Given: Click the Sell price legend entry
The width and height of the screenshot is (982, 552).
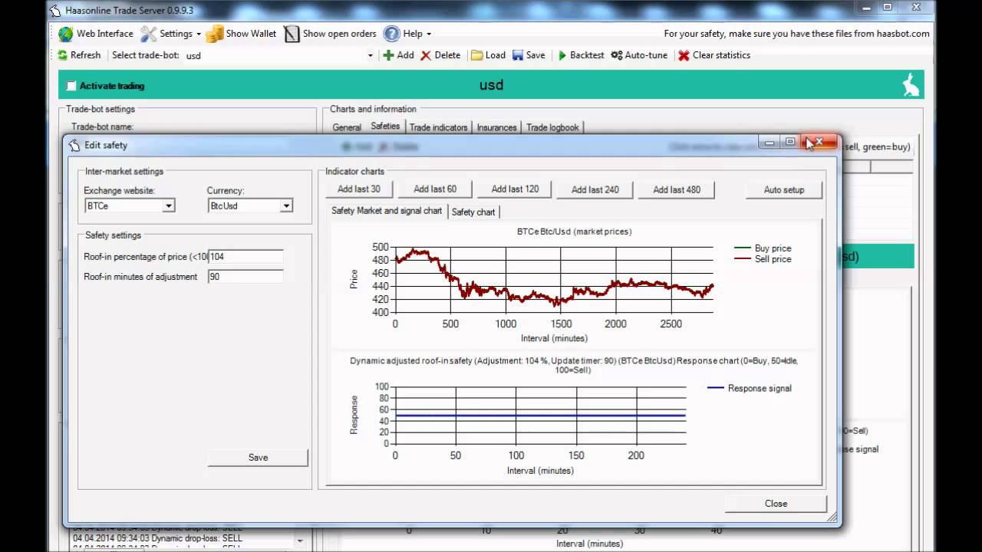Looking at the screenshot, I should click(763, 259).
